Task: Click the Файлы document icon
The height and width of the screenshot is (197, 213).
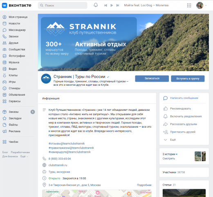Action: pos(4,125)
